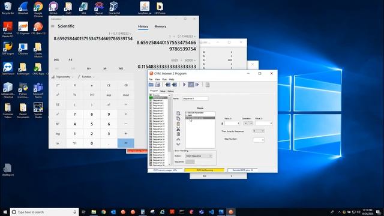The image size is (384, 216).
Task: Click the sequence list scroll-down arrow
Action: click(x=169, y=164)
